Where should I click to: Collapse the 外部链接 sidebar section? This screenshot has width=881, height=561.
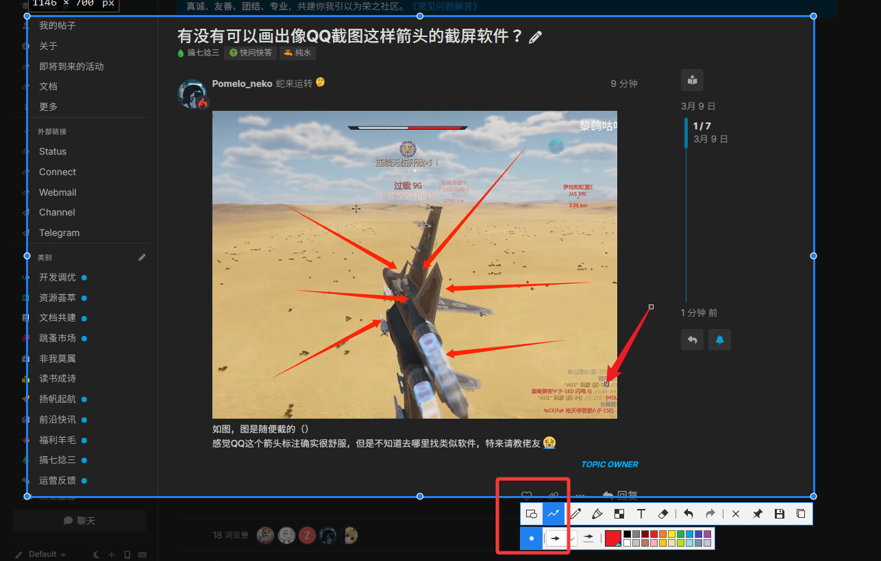(x=52, y=131)
